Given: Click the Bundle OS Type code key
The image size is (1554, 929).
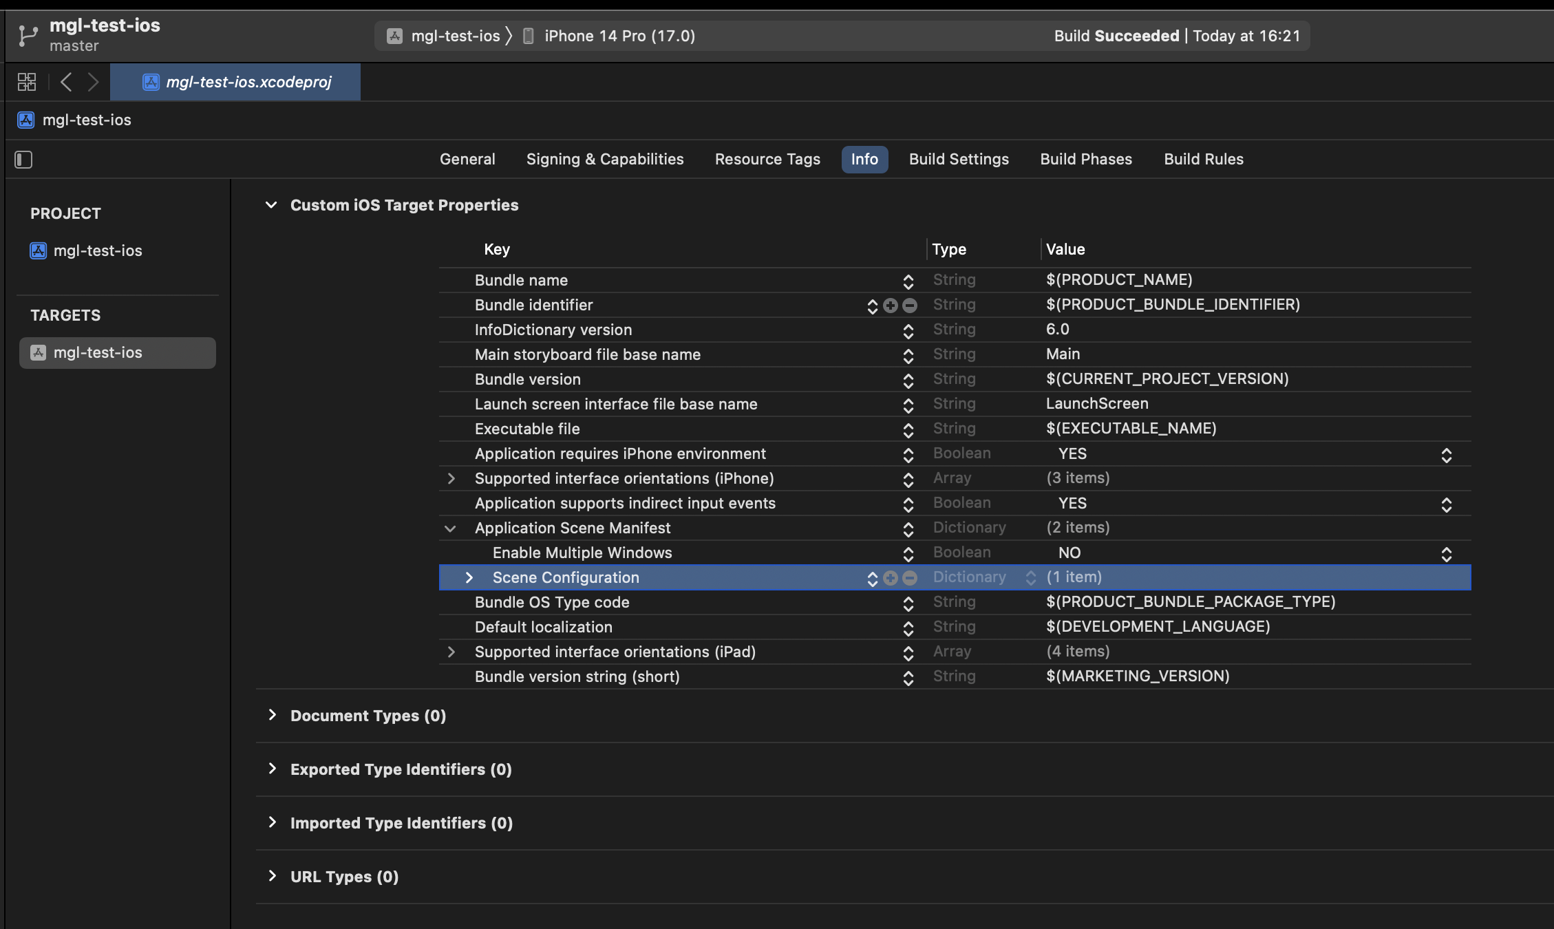Looking at the screenshot, I should coord(552,602).
